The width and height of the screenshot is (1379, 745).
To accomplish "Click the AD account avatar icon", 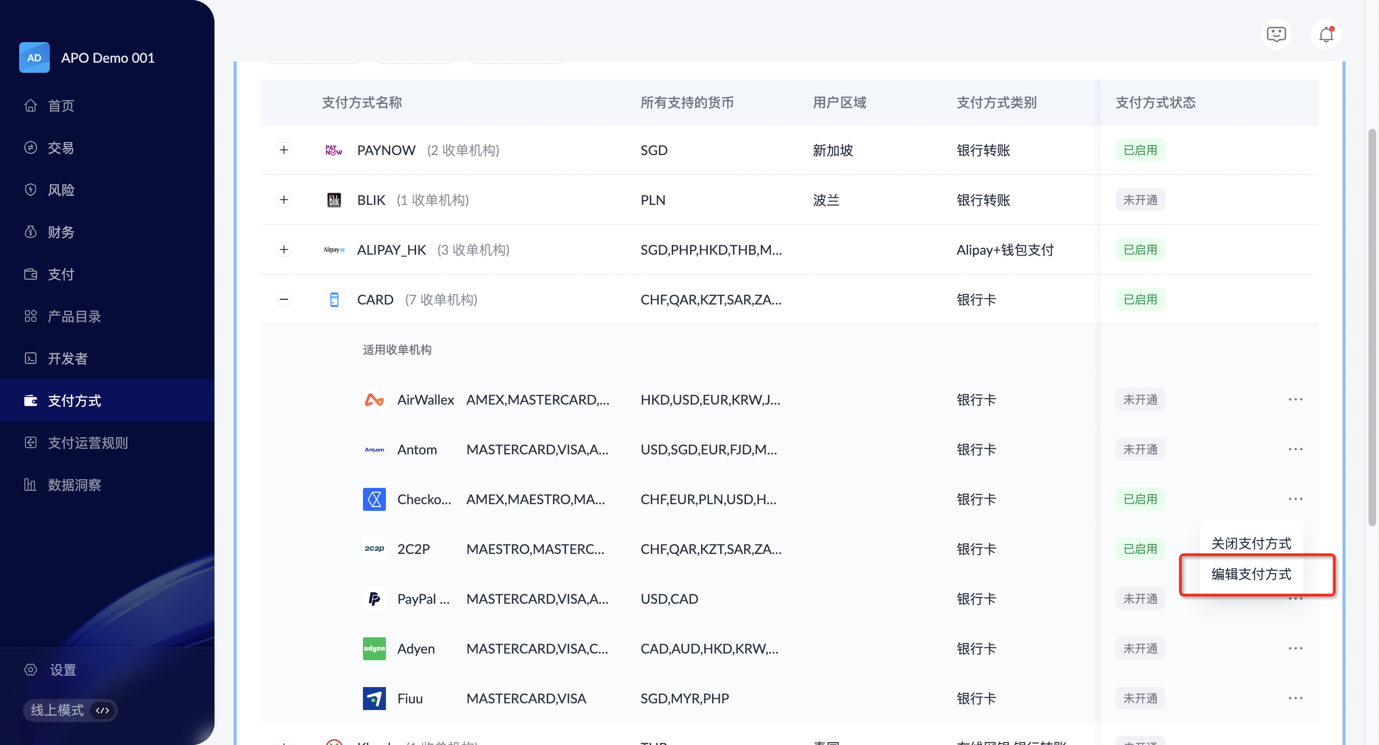I will tap(34, 57).
